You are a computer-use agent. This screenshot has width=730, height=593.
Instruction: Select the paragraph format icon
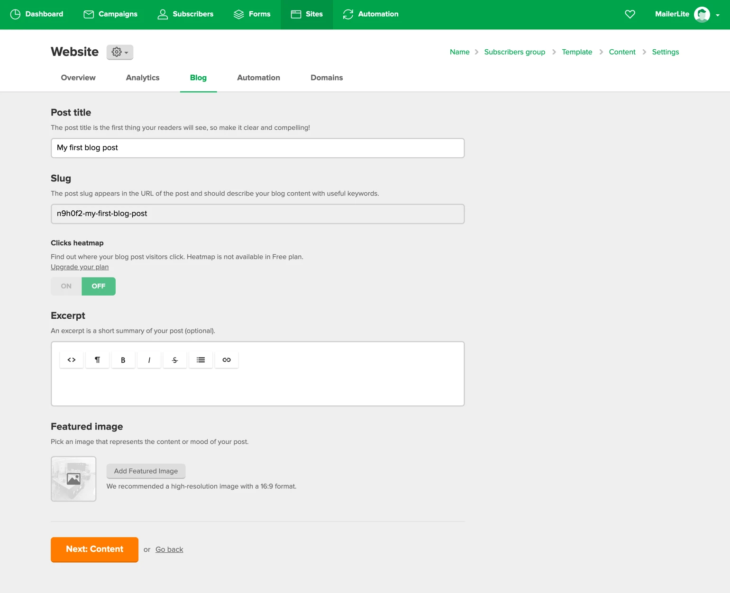pos(97,360)
